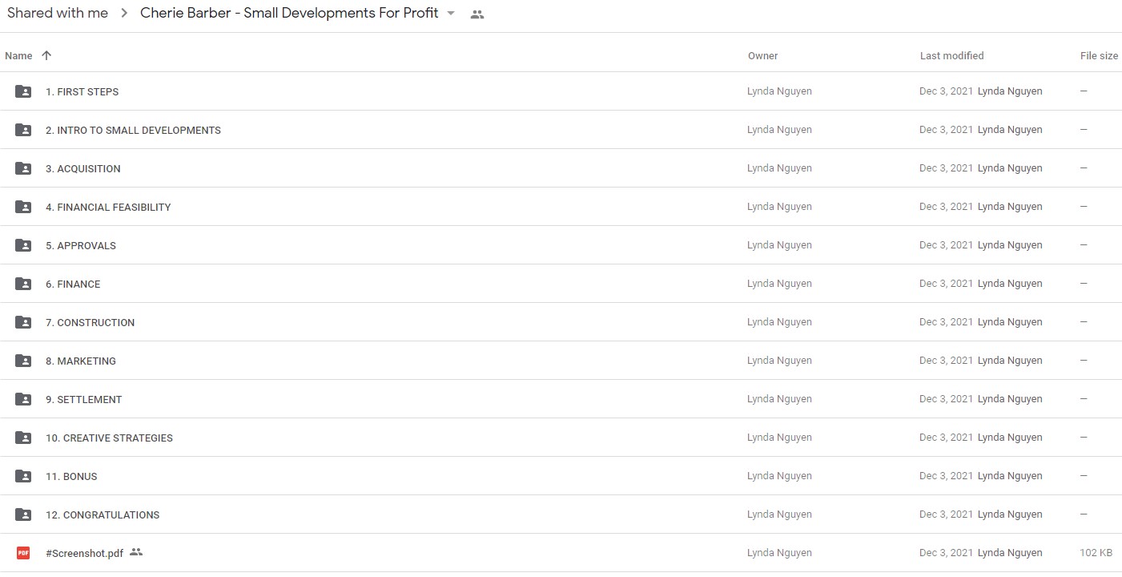This screenshot has width=1122, height=577.
Task: Click the Owner column header
Action: pos(763,56)
